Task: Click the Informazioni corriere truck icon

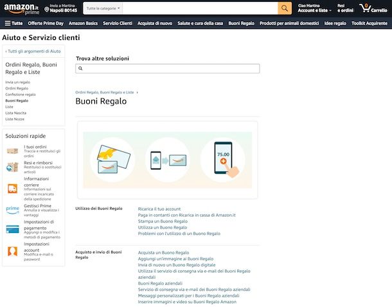Action: (12, 189)
